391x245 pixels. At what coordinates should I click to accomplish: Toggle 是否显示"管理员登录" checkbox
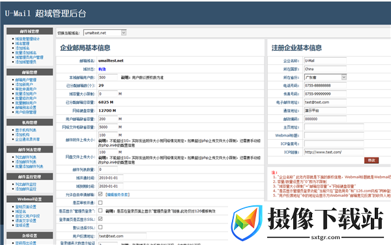tap(100, 211)
